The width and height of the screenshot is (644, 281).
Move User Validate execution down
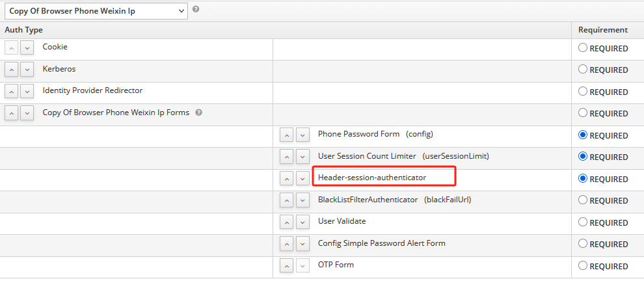click(x=302, y=222)
